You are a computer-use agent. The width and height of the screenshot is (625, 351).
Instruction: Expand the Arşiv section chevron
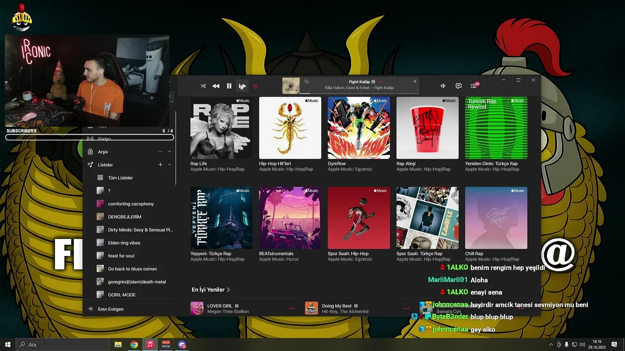[x=169, y=152]
